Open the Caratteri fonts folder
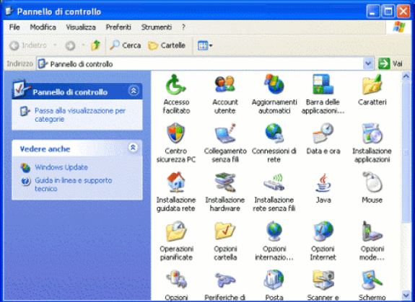The width and height of the screenshot is (415, 302). click(x=372, y=90)
